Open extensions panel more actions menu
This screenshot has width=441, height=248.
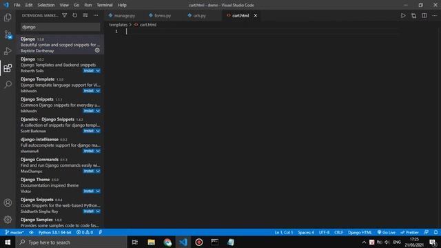pos(96,15)
